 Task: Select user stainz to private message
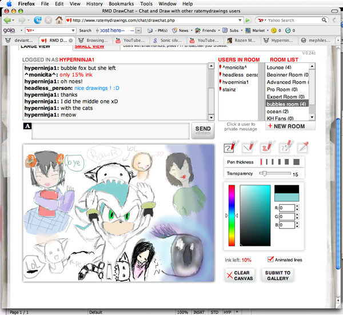229,89
